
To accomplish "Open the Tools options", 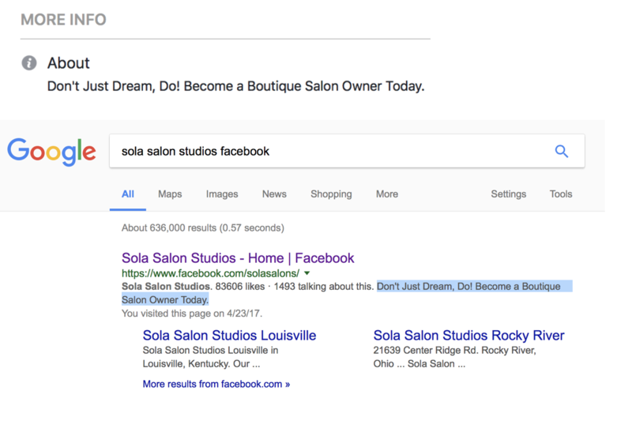I will [561, 194].
